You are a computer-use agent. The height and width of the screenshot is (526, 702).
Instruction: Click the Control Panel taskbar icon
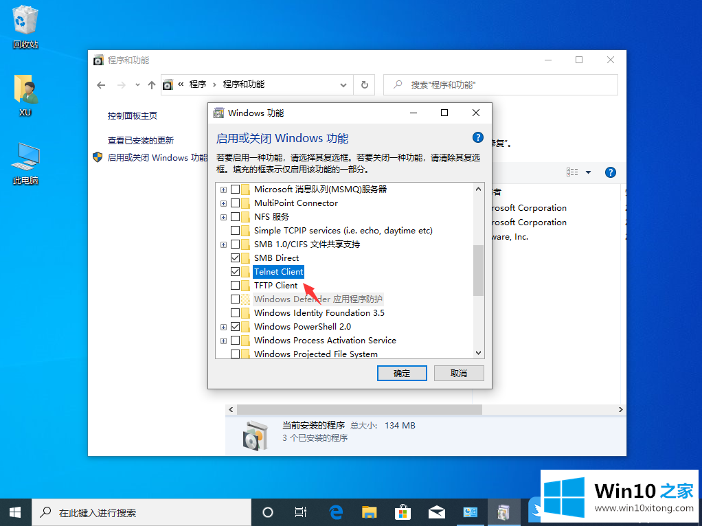(470, 512)
